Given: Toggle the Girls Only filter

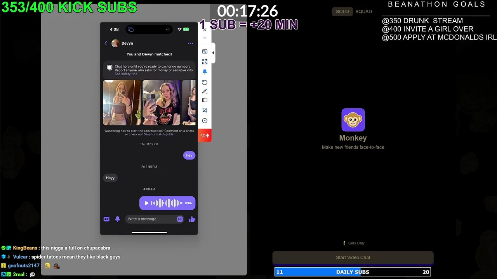Looking at the screenshot, I should [353, 243].
